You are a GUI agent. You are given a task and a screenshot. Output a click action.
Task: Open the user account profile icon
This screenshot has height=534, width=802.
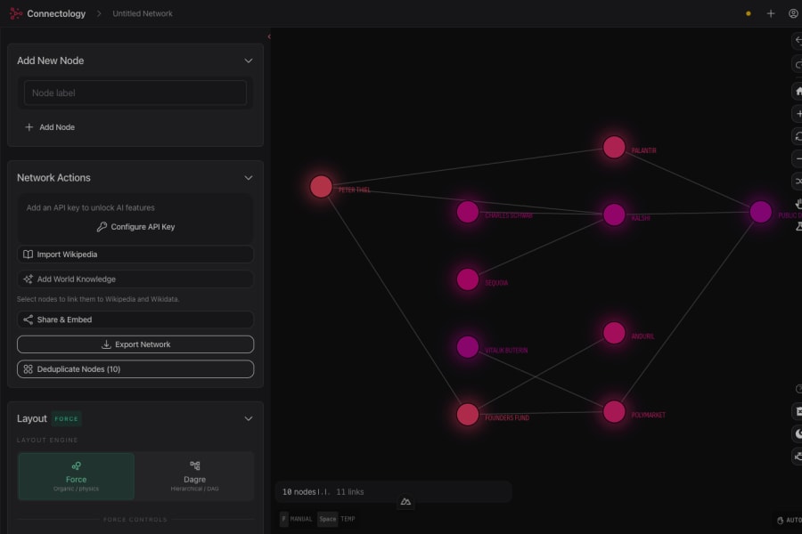coord(793,14)
